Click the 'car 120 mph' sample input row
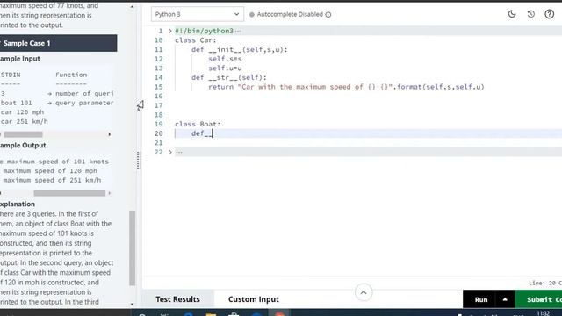This screenshot has width=562, height=316. coord(22,112)
